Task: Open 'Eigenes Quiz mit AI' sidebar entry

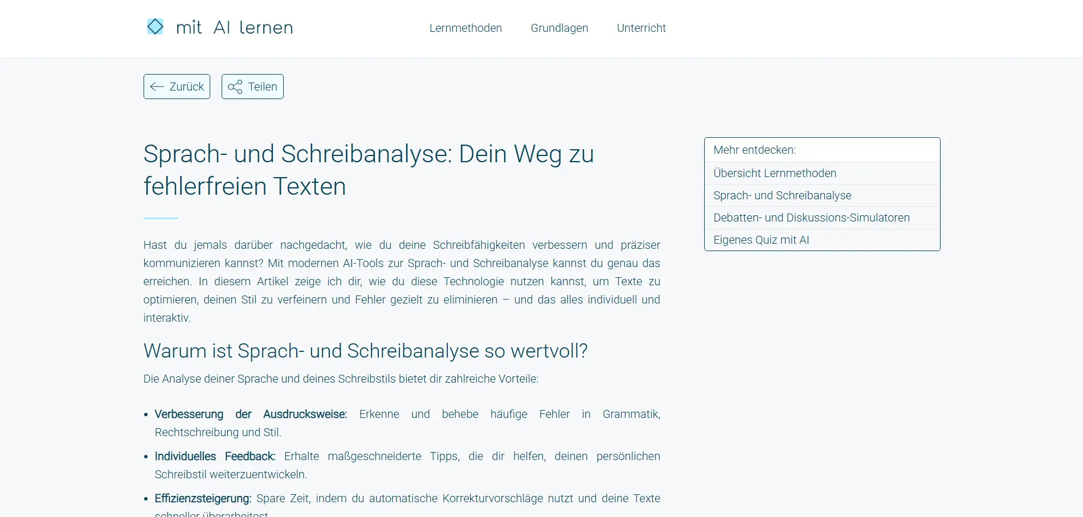Action: tap(761, 240)
